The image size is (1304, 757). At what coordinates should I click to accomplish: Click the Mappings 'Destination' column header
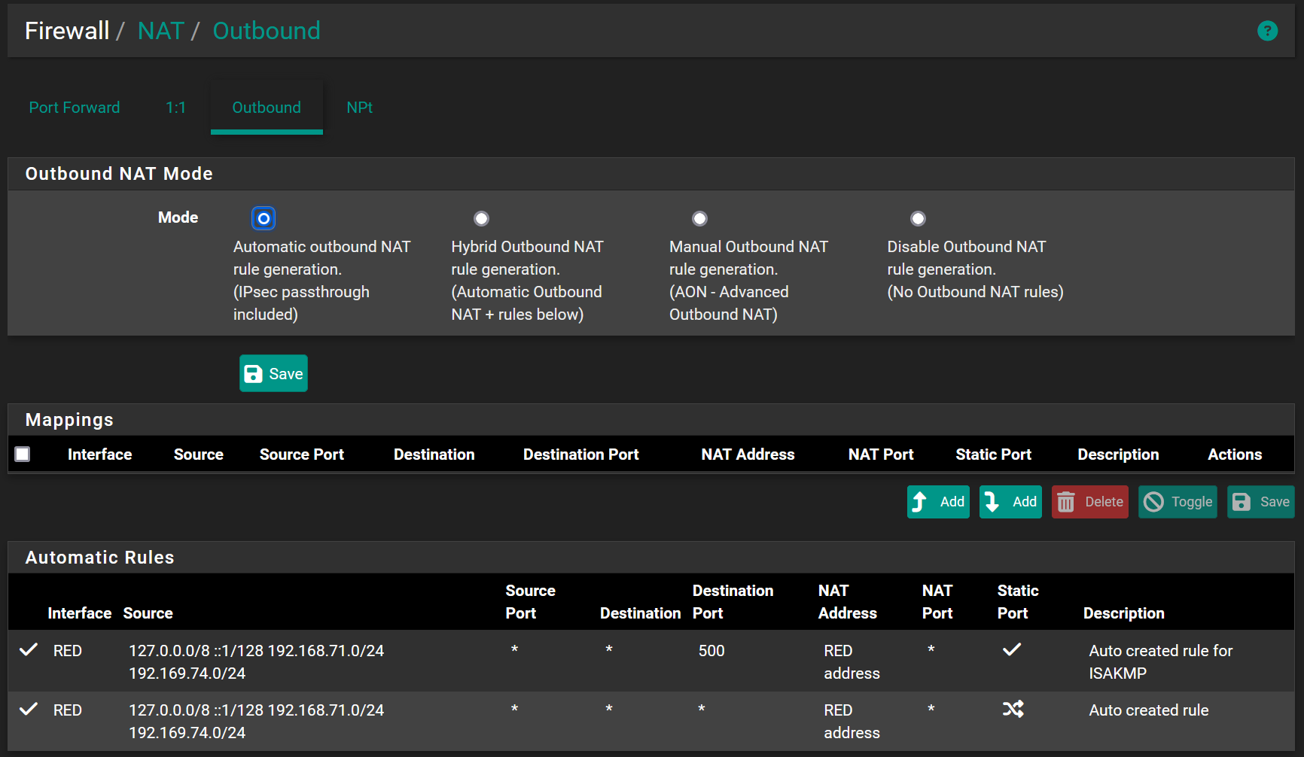click(x=434, y=455)
